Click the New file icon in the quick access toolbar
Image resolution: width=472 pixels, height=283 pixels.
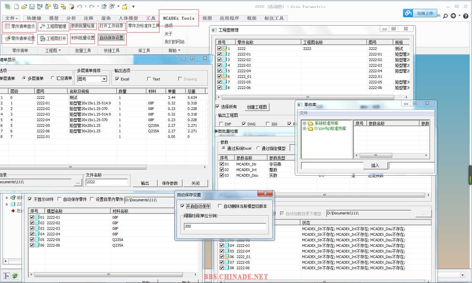16,7
